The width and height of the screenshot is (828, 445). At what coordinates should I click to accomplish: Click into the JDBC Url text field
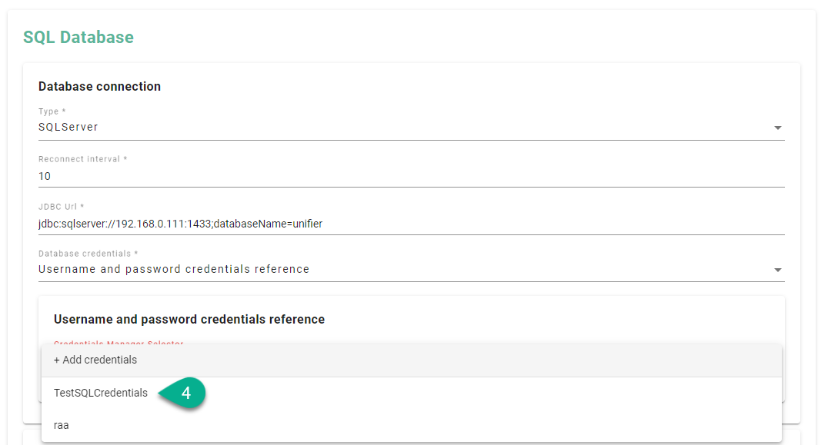[462, 224]
